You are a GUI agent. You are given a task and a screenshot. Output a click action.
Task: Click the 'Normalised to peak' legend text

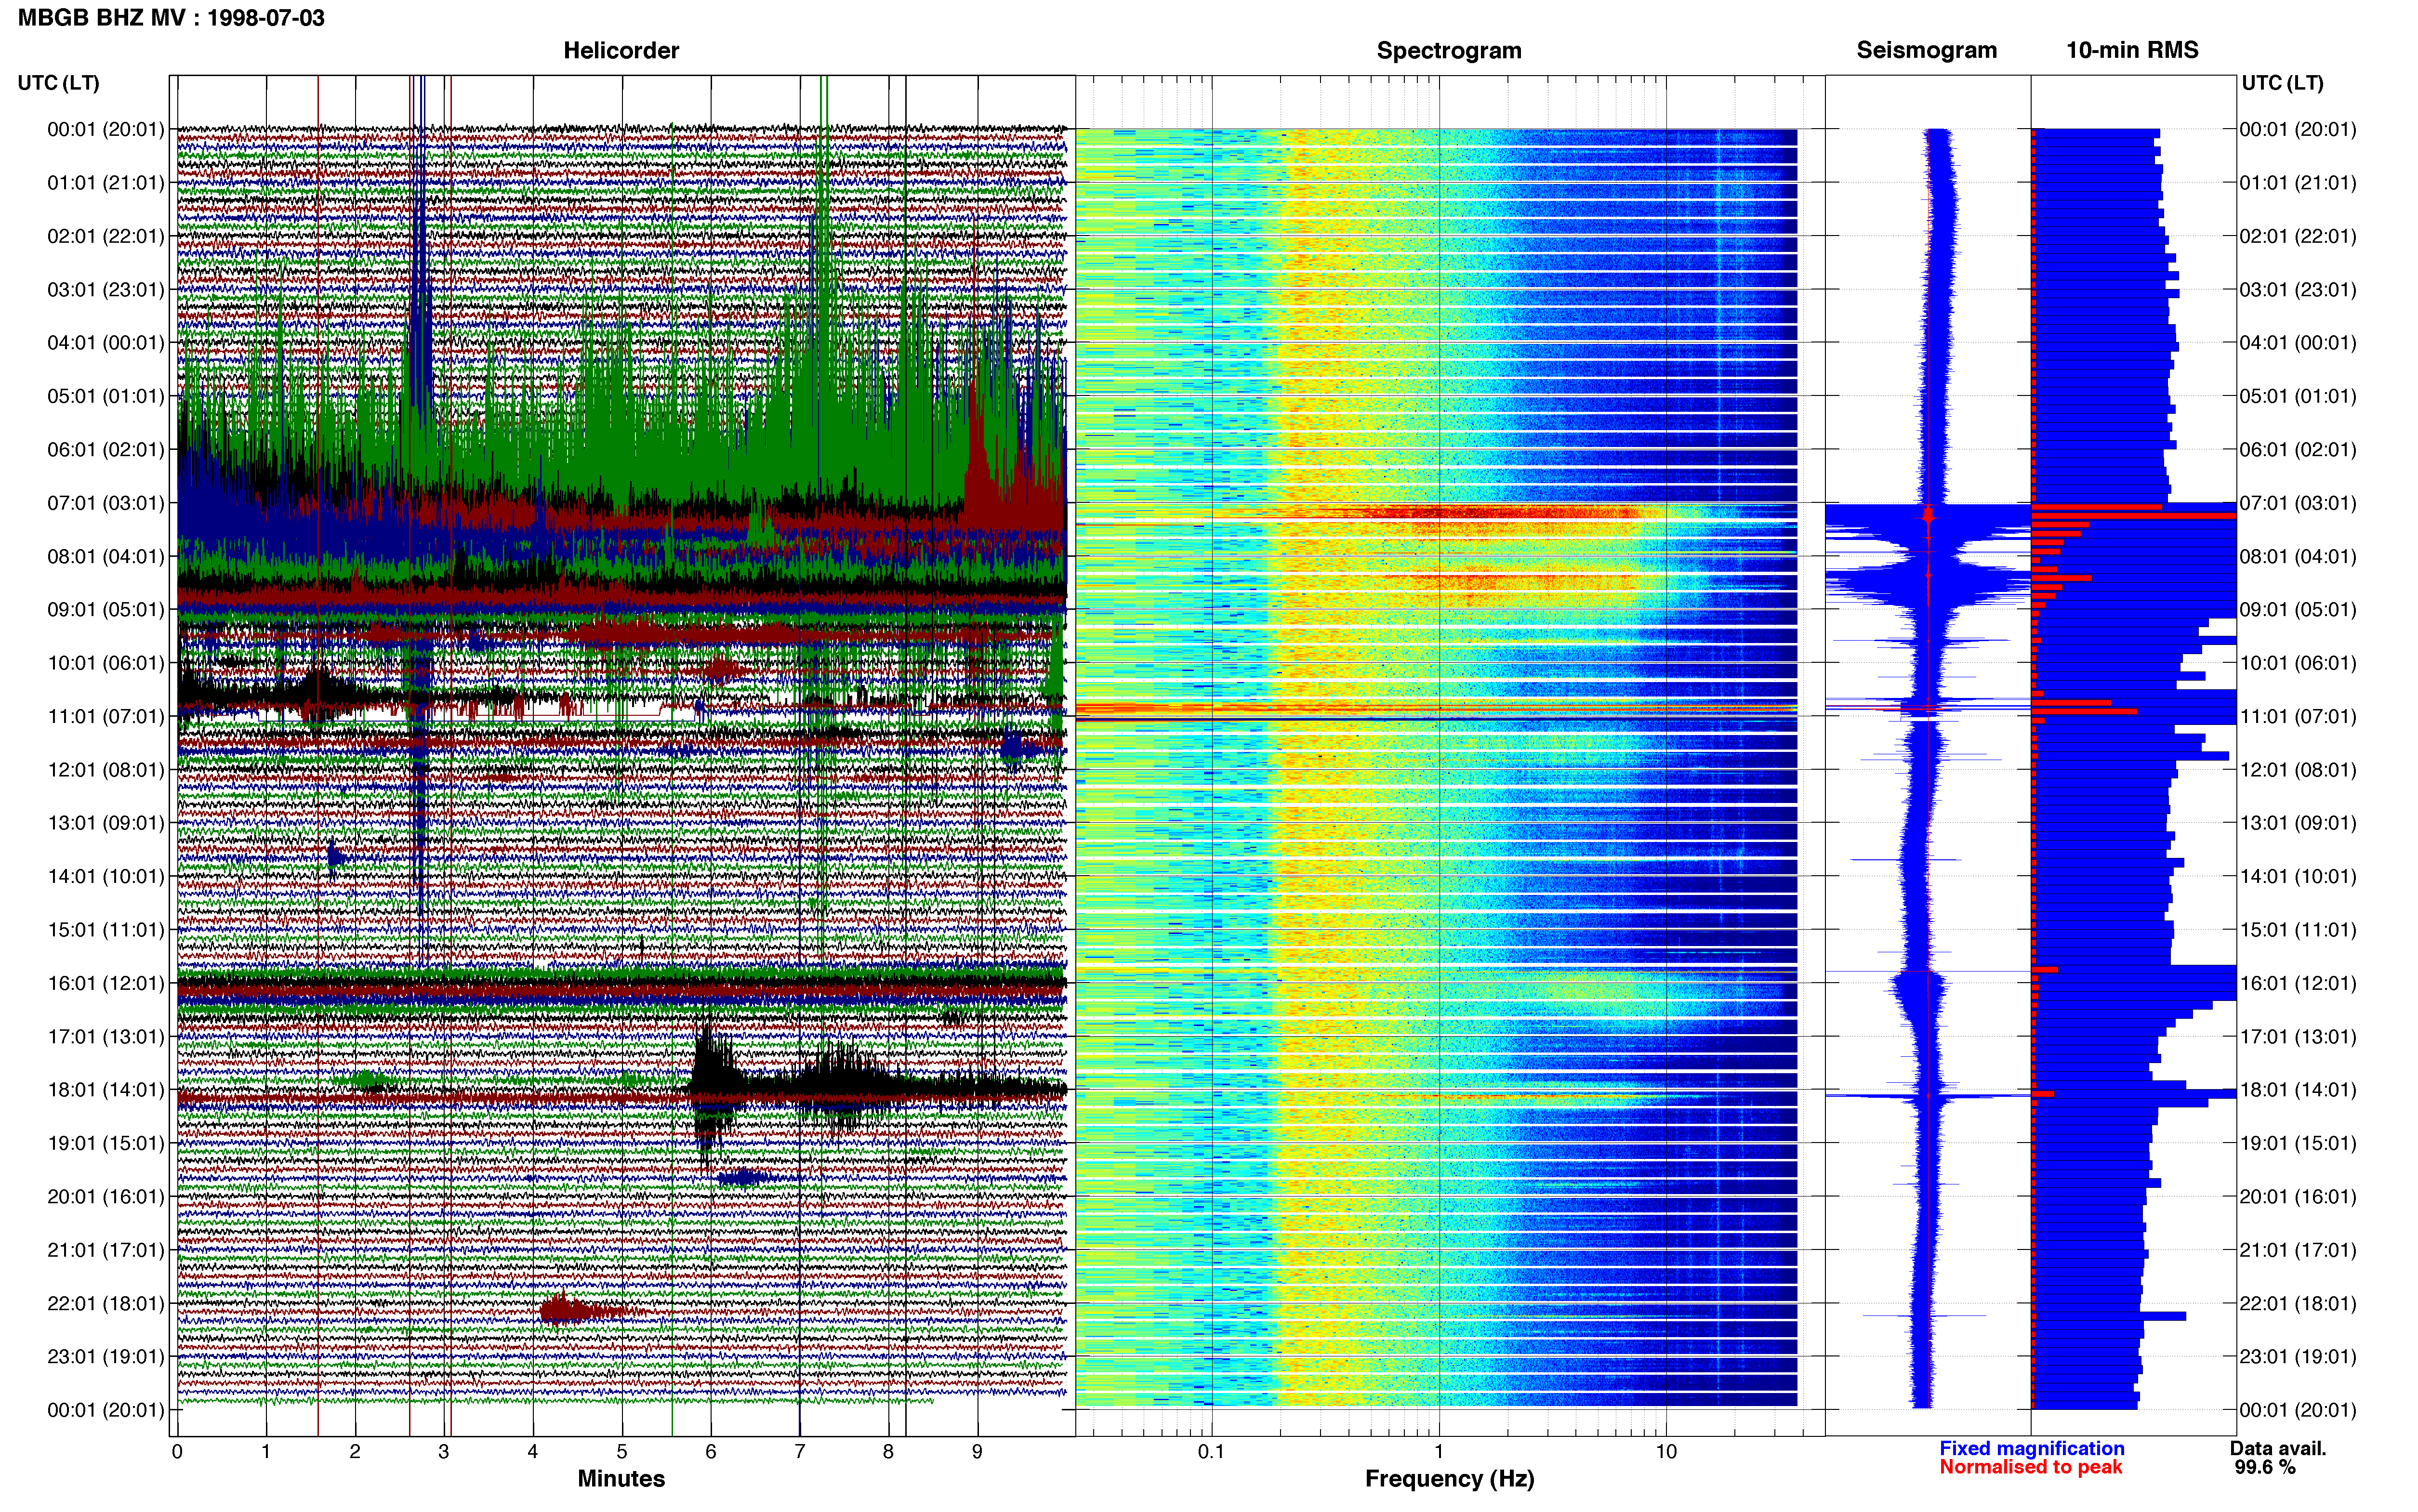pos(2030,1467)
